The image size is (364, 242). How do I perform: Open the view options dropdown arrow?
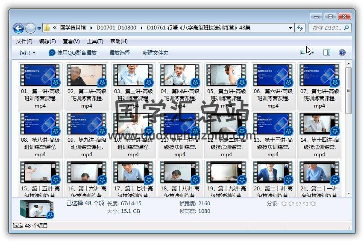tap(312, 52)
